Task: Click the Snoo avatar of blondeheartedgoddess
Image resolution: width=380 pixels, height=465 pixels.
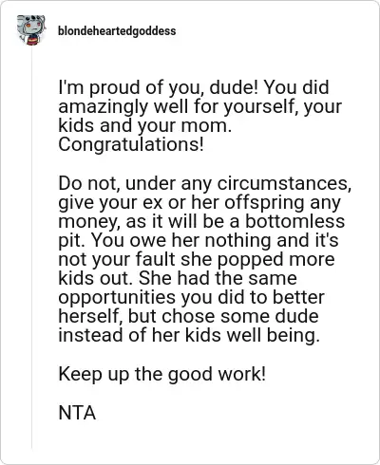Action: (31, 30)
